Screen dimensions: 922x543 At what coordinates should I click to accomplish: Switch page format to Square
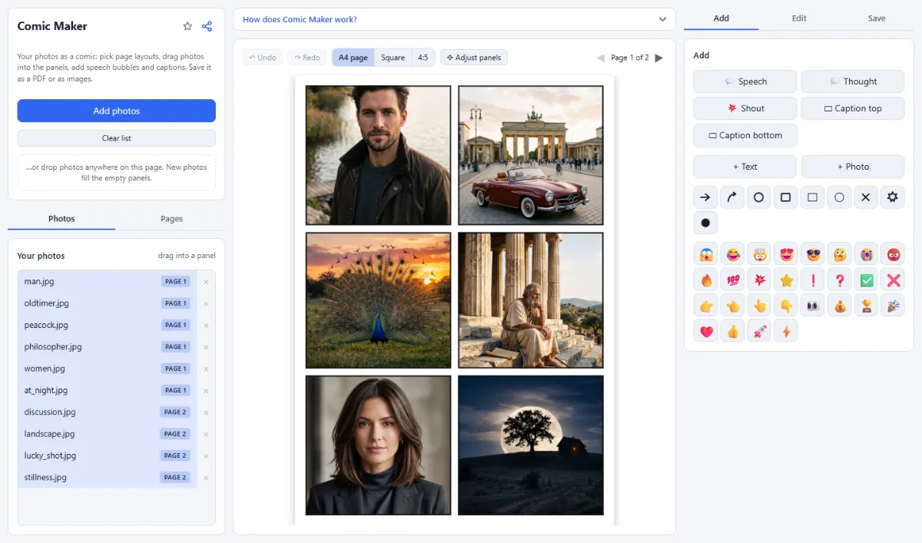[x=393, y=58]
